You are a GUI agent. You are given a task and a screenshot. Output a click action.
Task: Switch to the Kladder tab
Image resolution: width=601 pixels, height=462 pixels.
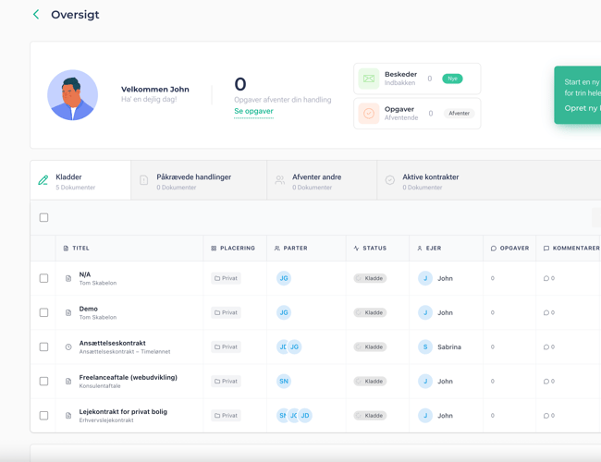pos(80,181)
